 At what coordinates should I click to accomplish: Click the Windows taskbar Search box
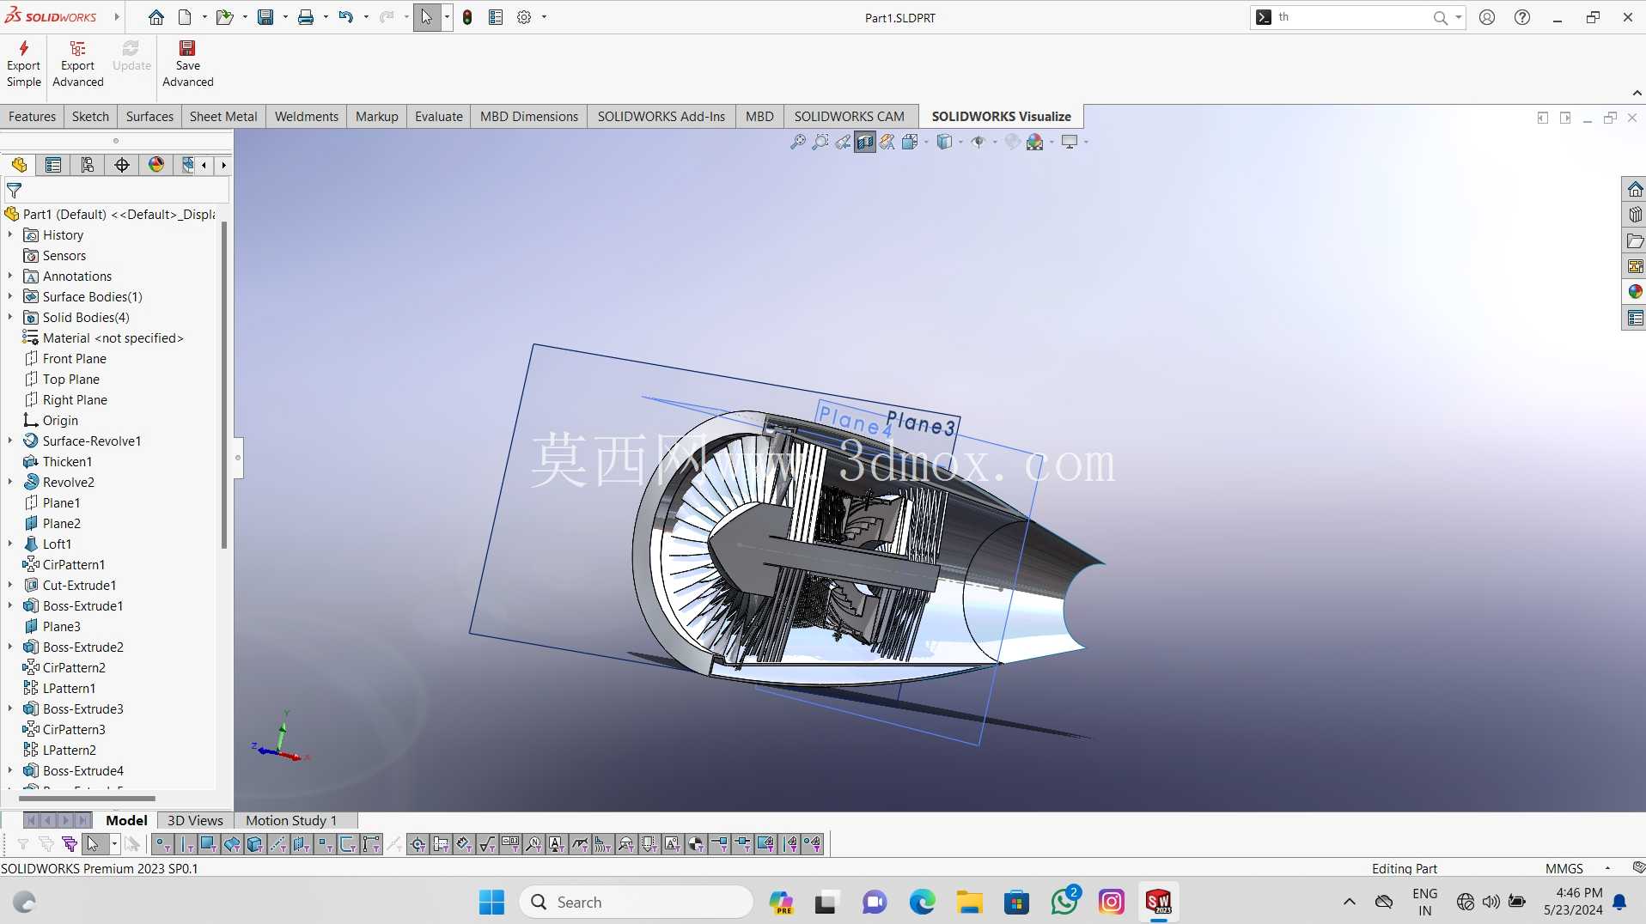(x=636, y=902)
